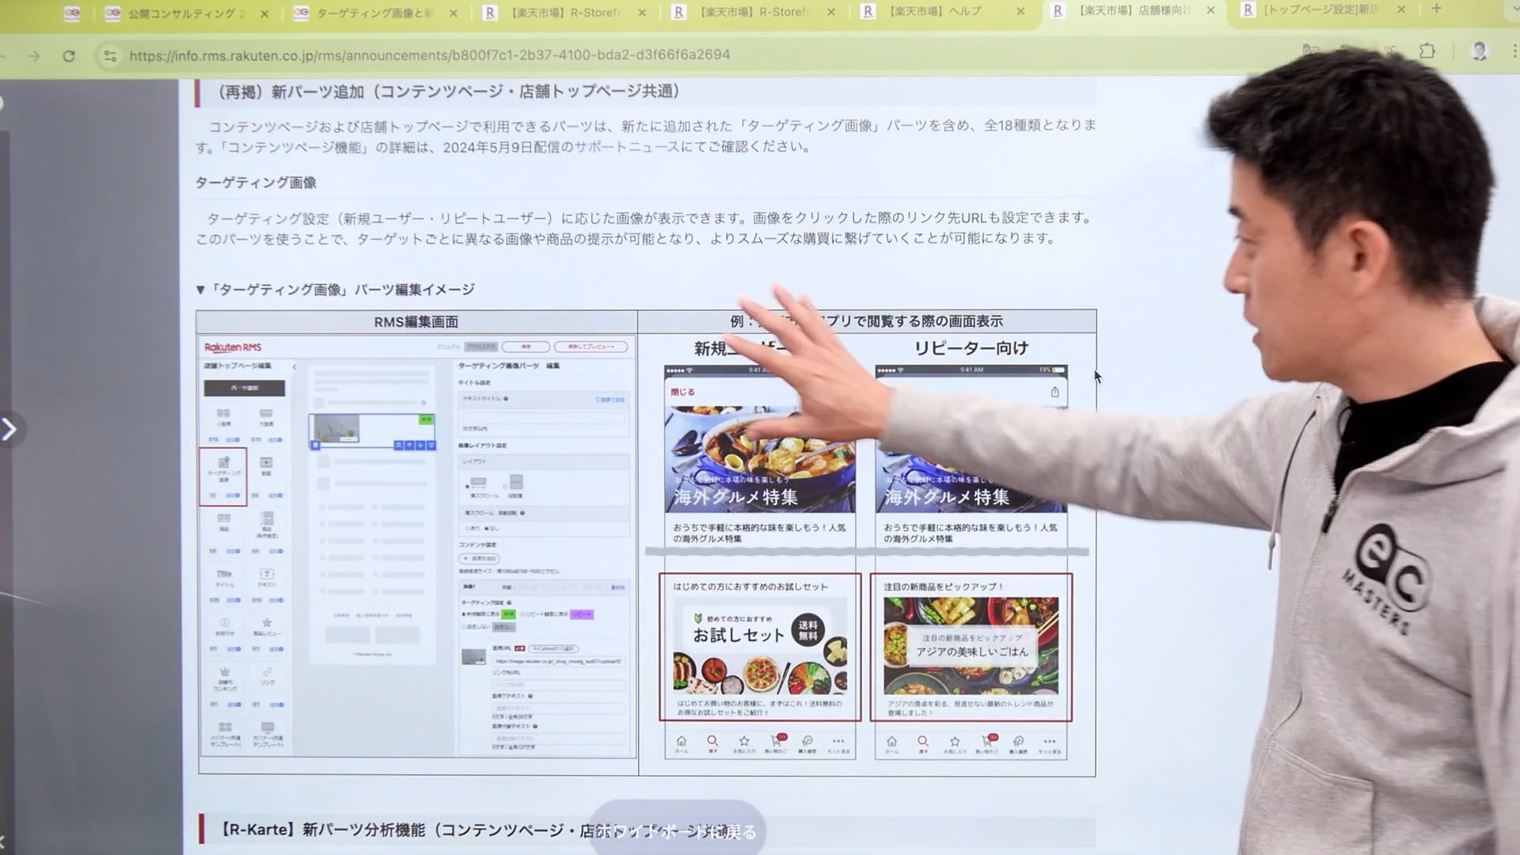Close the 公開コンサルティング tab
Screen dimensions: 1520x855
(x=264, y=13)
